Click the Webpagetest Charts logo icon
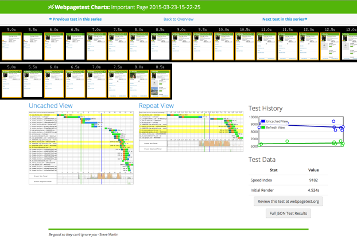This screenshot has width=357, height=247. click(51, 7)
